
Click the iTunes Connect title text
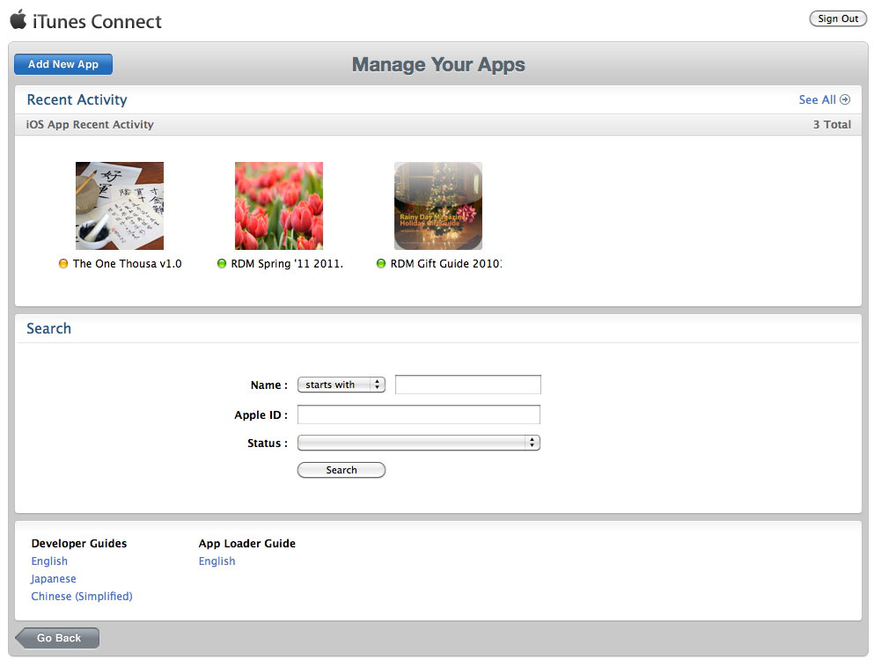coord(97,21)
